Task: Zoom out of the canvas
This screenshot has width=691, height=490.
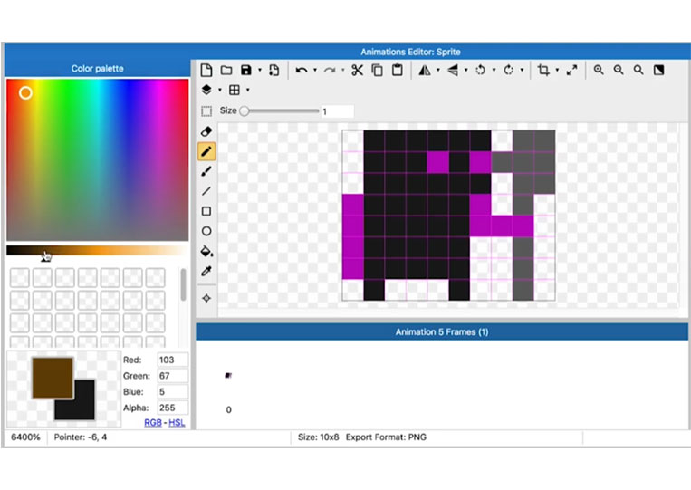Action: coord(619,70)
